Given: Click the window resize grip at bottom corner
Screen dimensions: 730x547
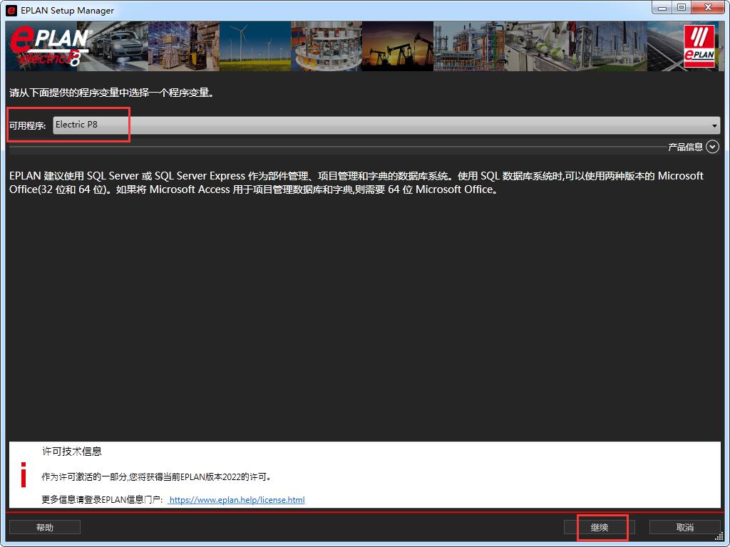Looking at the screenshot, I should click(719, 537).
